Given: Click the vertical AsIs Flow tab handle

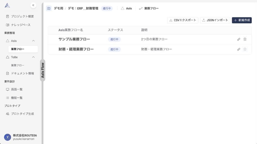Looking at the screenshot, I should 43,70.
